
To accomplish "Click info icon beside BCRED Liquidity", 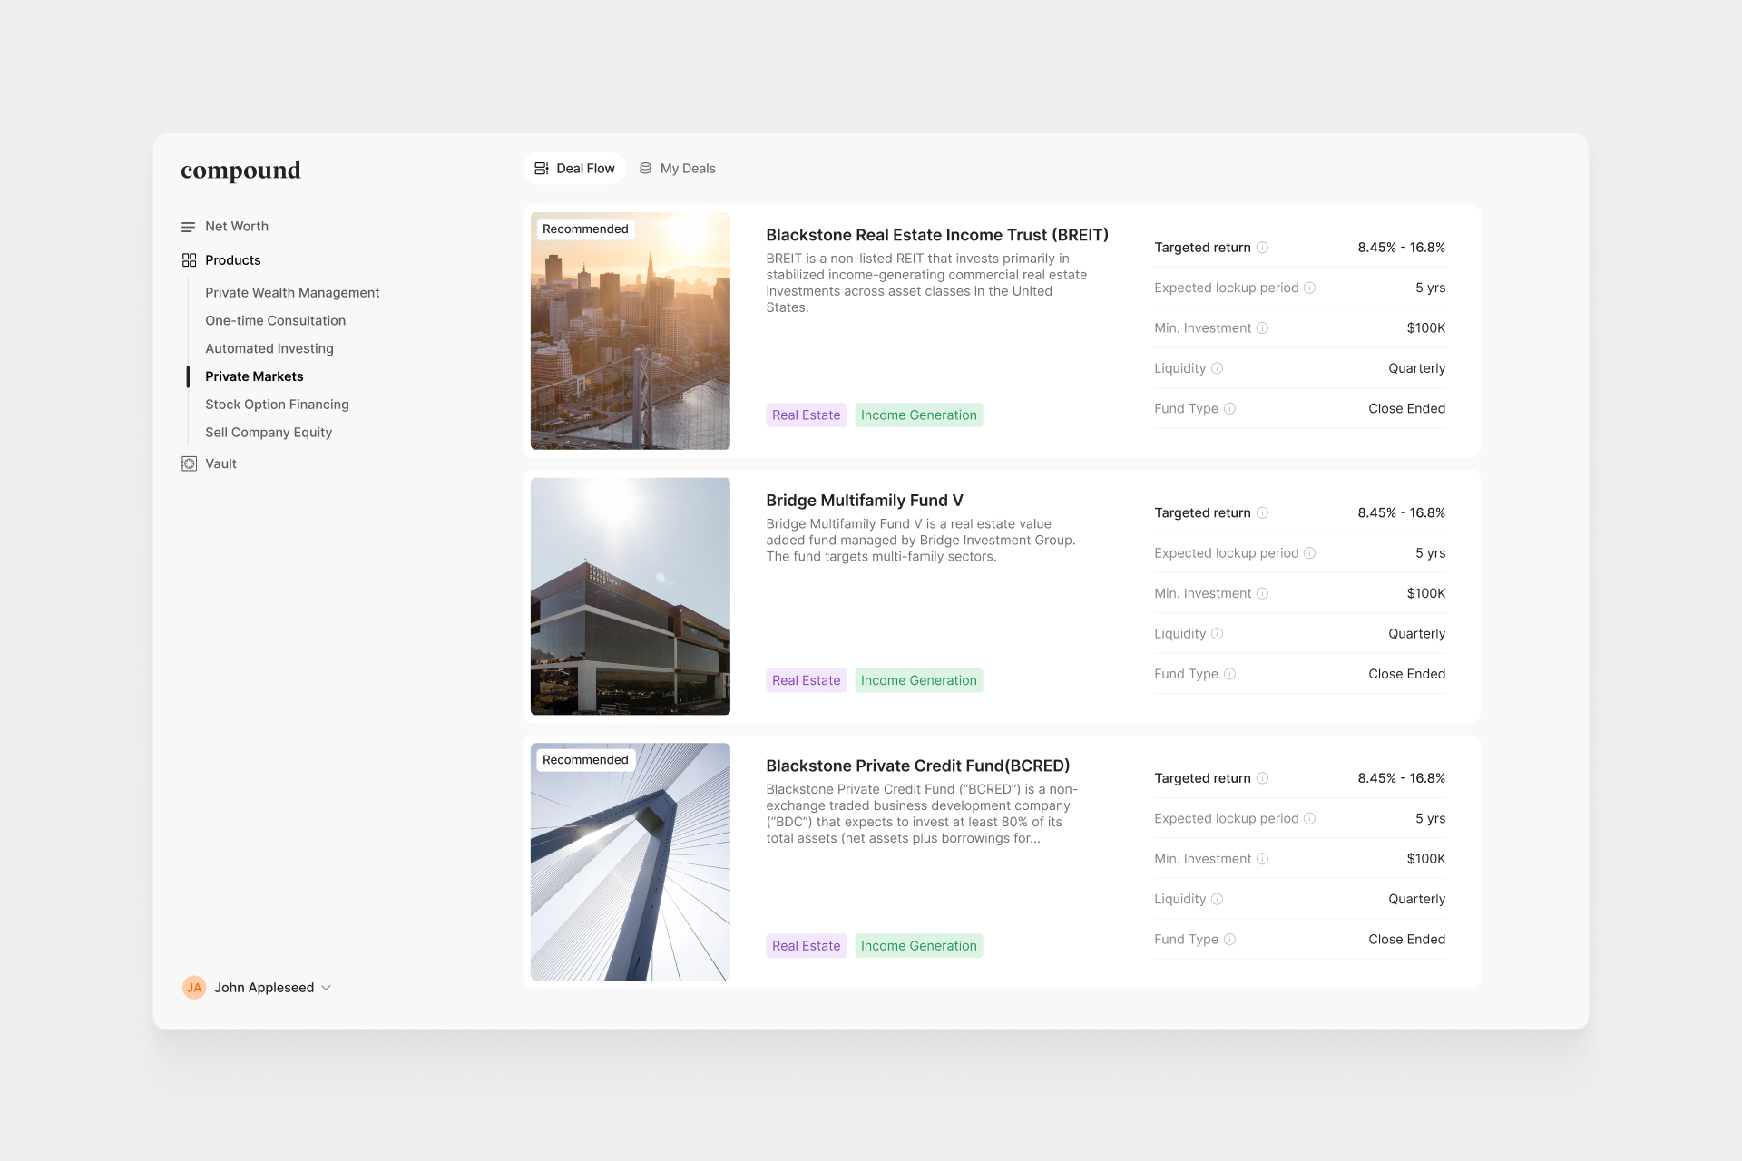I will tap(1218, 900).
